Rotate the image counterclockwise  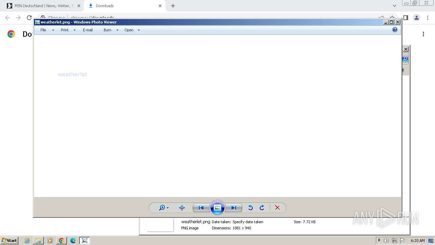(250, 208)
